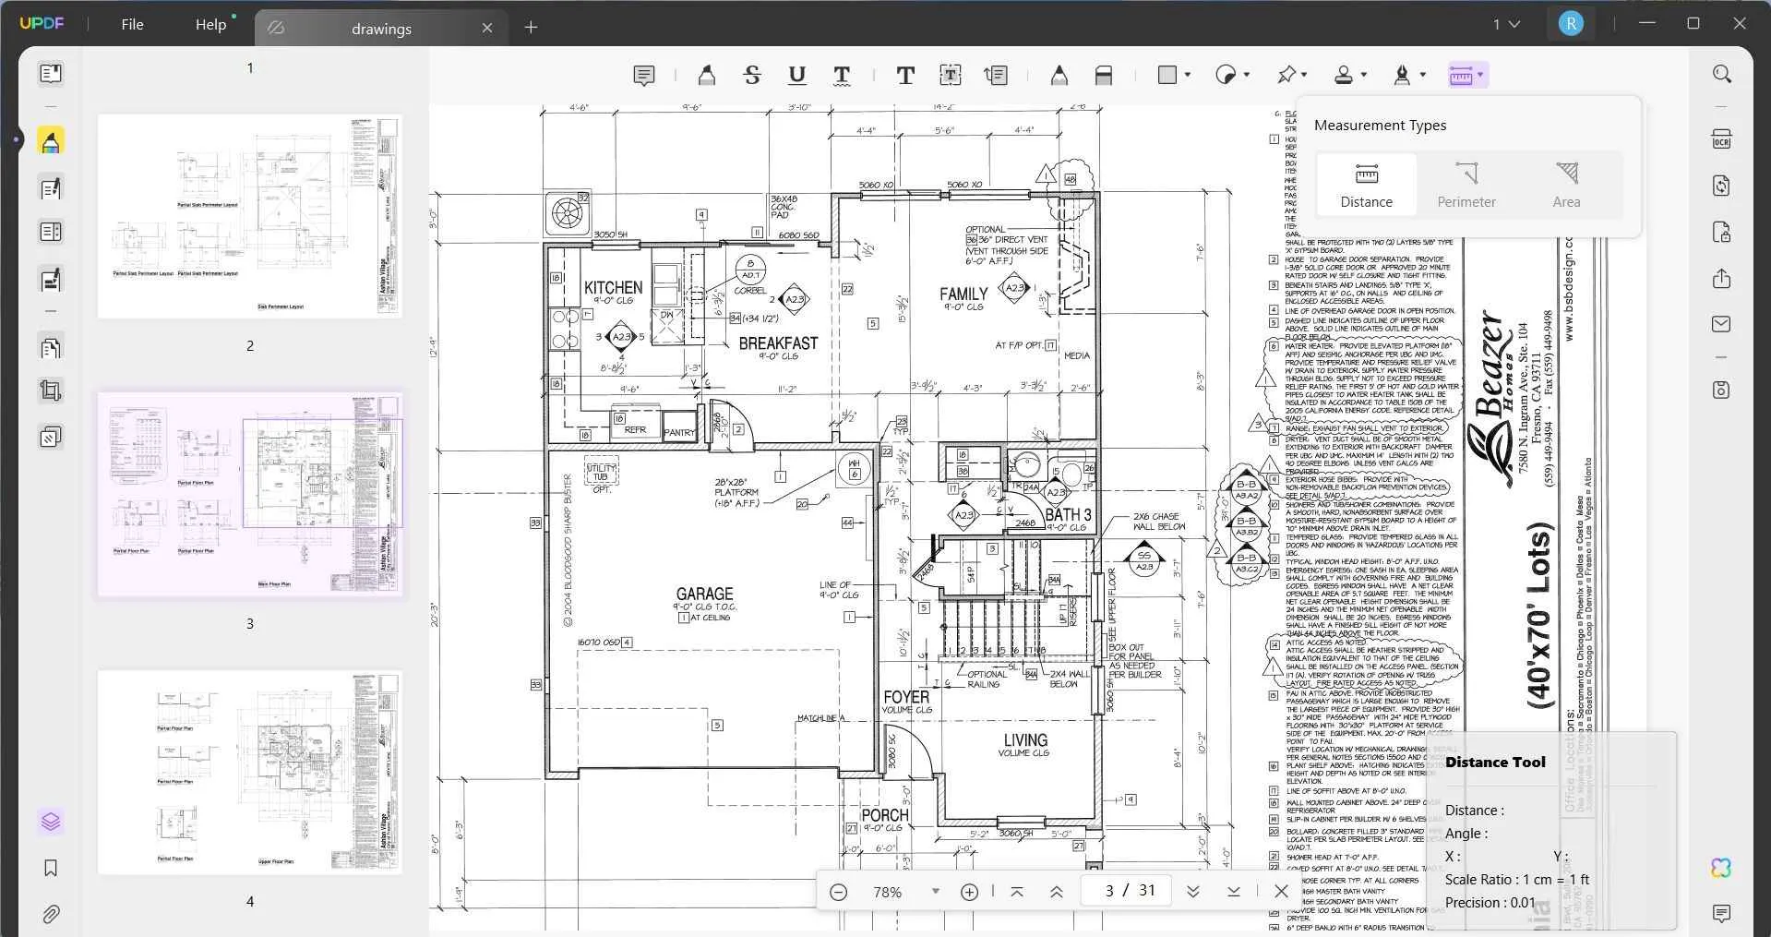Go to the previous page

click(1057, 892)
